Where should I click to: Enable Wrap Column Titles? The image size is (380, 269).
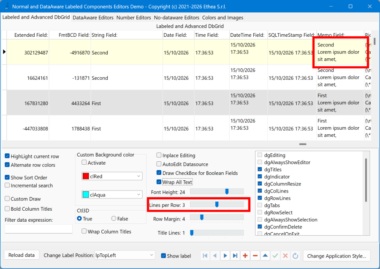pos(84,231)
